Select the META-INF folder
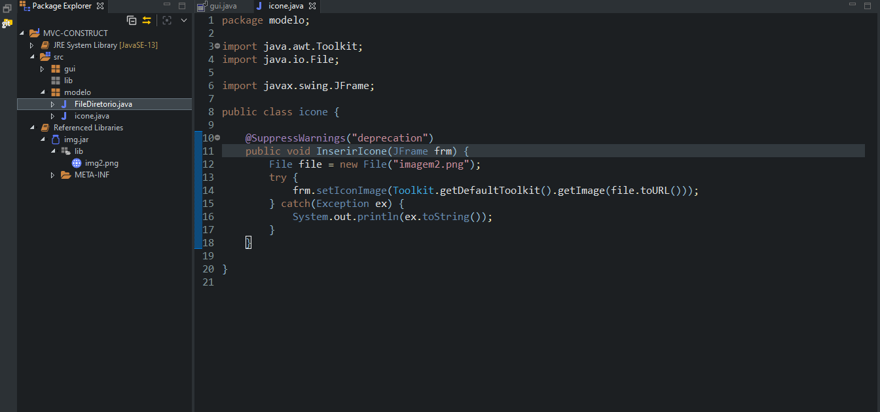880x412 pixels. (x=92, y=175)
